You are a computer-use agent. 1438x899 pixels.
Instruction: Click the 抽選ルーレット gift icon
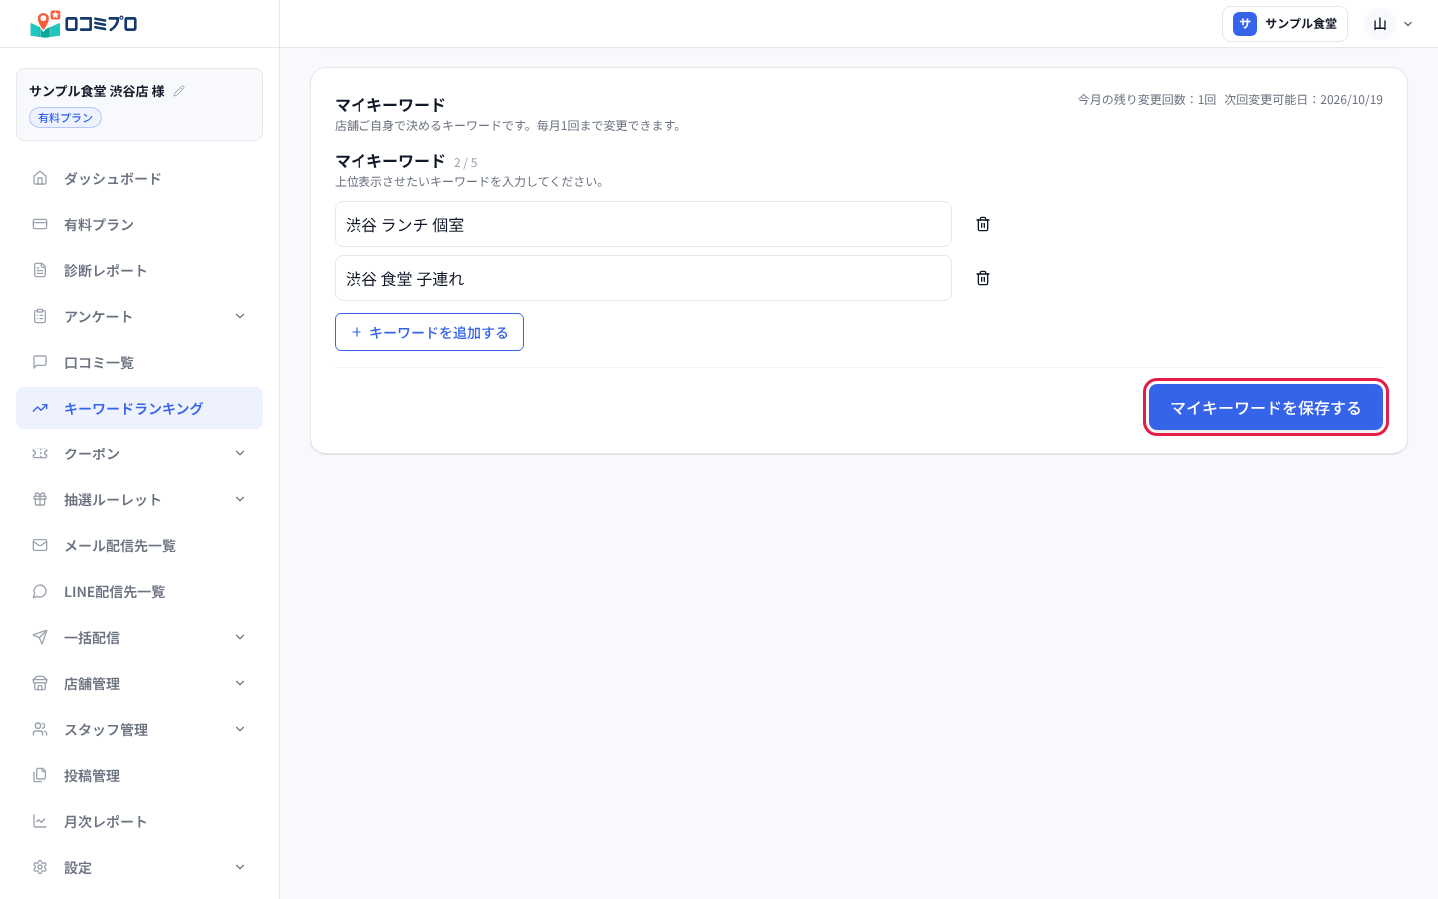click(40, 499)
